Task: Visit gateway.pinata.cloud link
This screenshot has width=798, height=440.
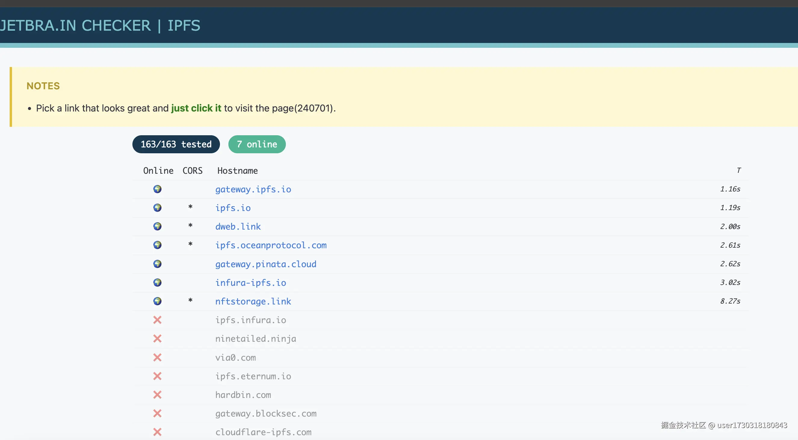Action: [x=266, y=264]
